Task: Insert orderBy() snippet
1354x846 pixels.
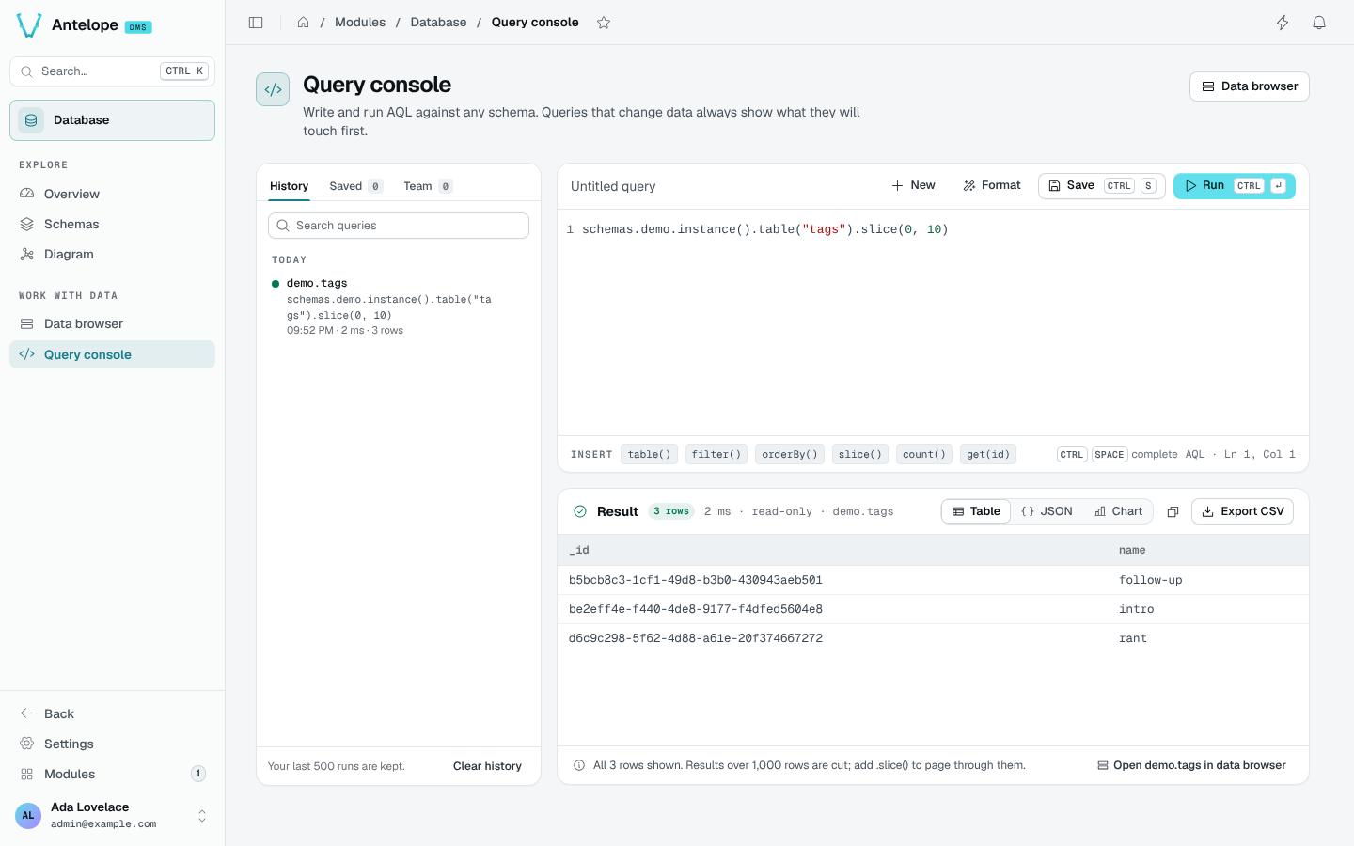Action: 790,454
